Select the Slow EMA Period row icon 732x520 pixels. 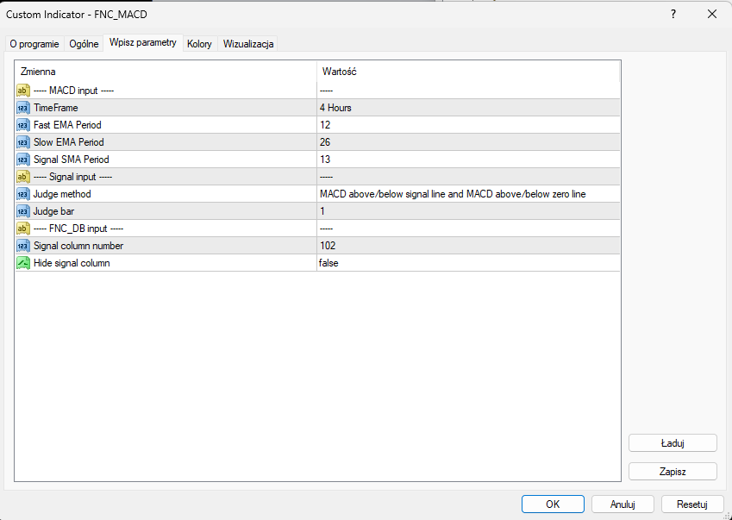23,142
